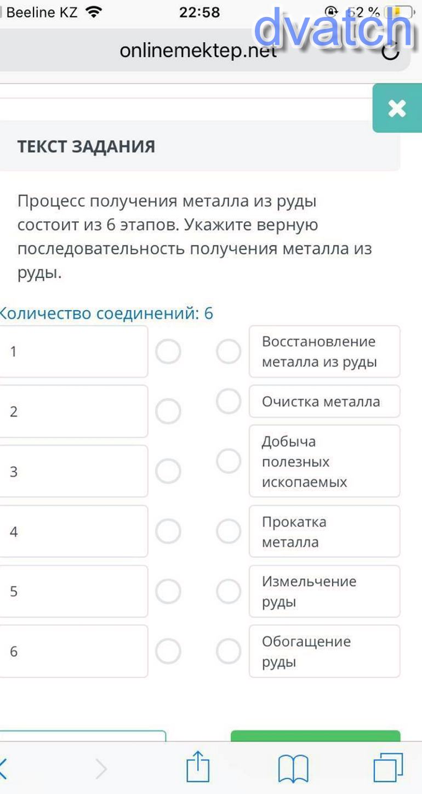The width and height of the screenshot is (422, 794).
Task: Tap the number 4 answer slot box
Action: 73,531
